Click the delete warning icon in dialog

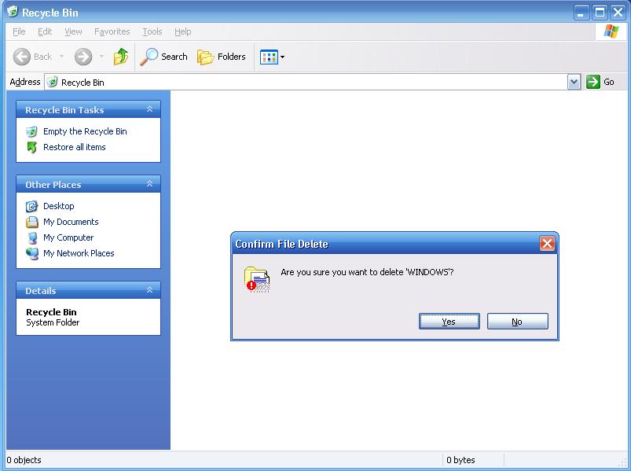pos(256,279)
